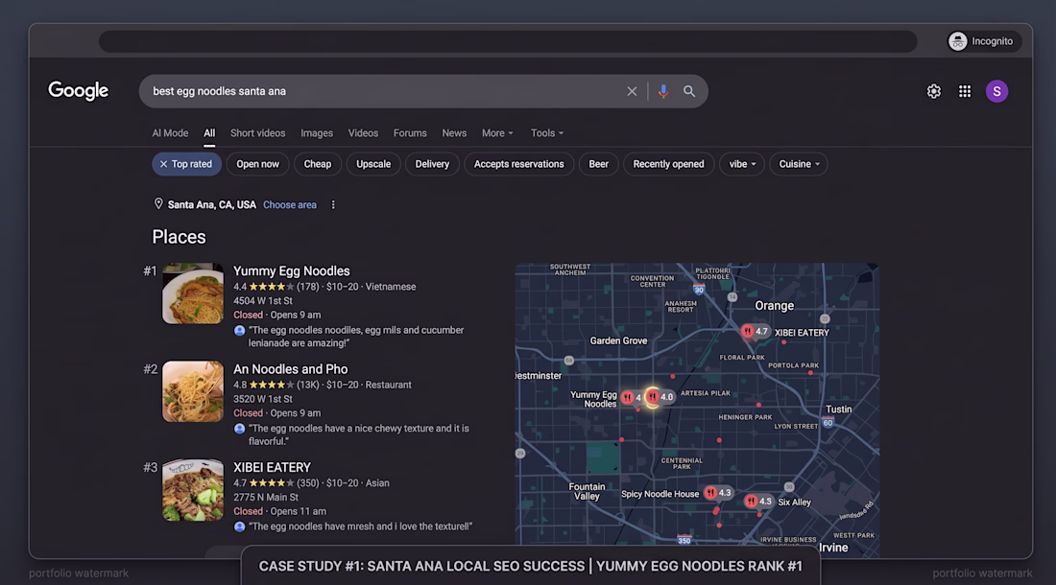Switch to Images tab
The width and height of the screenshot is (1056, 585).
pos(317,133)
